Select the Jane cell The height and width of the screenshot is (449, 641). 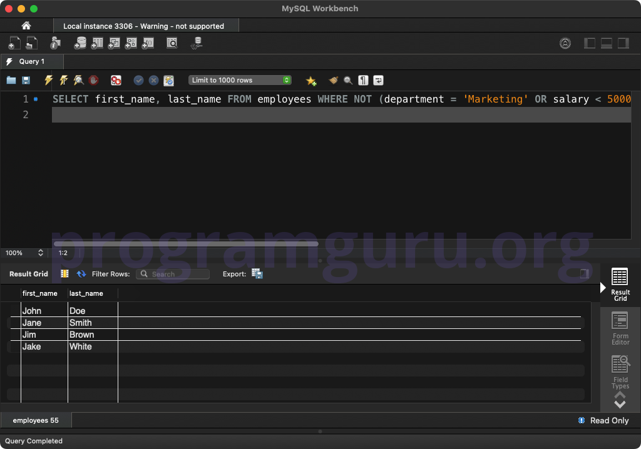[x=44, y=323]
